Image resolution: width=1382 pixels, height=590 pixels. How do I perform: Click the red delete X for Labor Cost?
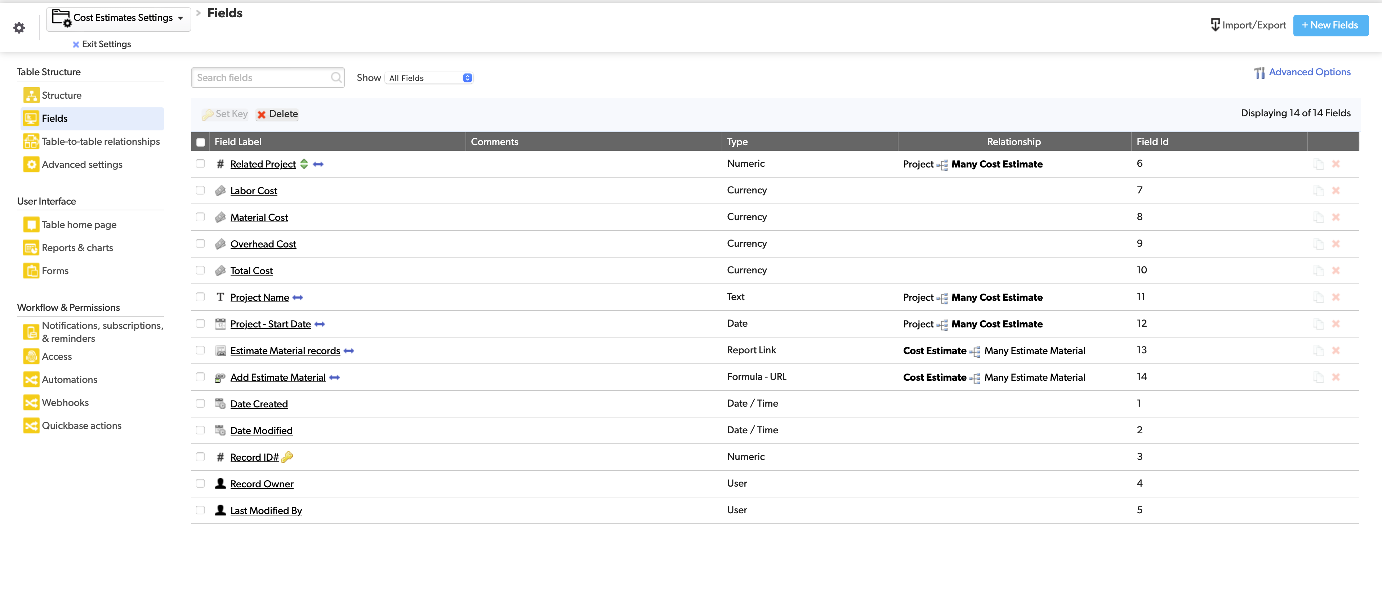point(1336,191)
